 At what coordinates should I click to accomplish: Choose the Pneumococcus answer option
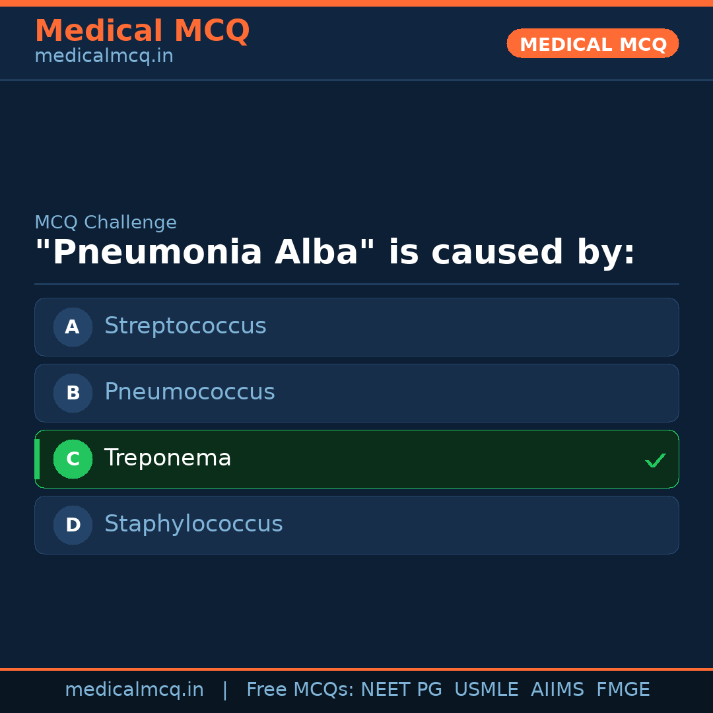(x=356, y=393)
